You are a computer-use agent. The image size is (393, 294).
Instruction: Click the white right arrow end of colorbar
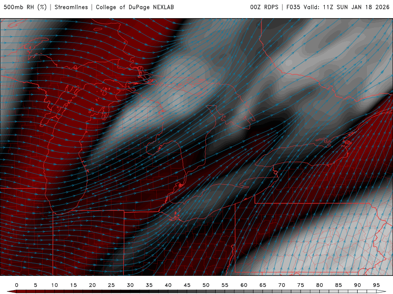click(381, 292)
